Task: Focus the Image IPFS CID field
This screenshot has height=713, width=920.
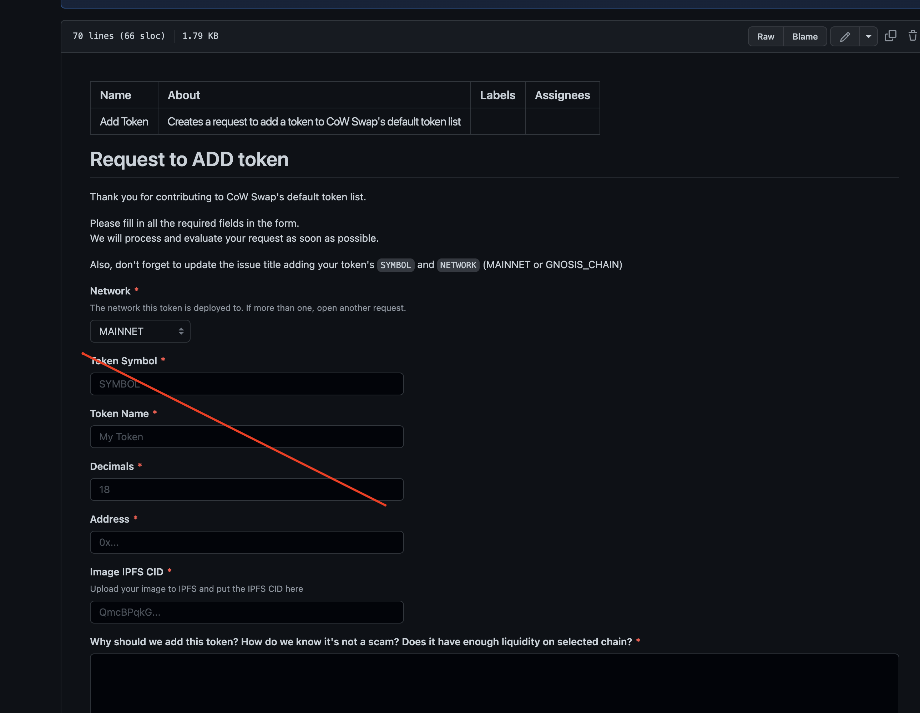Action: coord(247,612)
